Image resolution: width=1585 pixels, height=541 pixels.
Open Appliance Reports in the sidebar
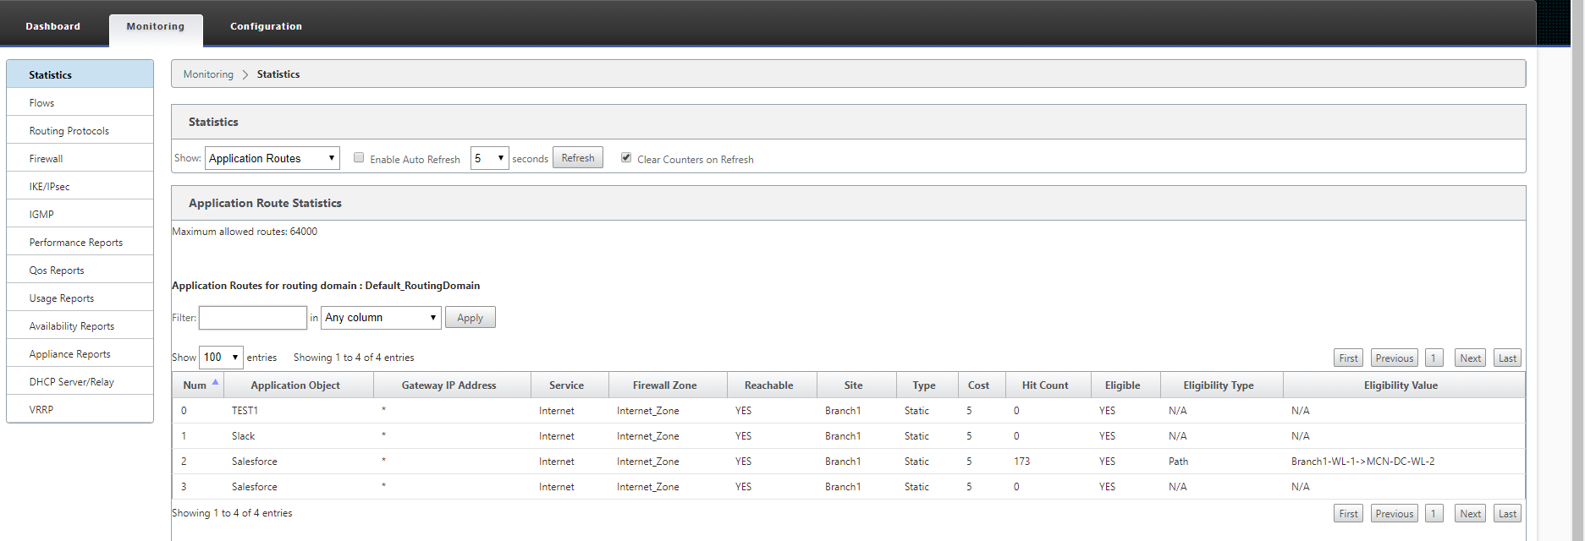pos(80,353)
